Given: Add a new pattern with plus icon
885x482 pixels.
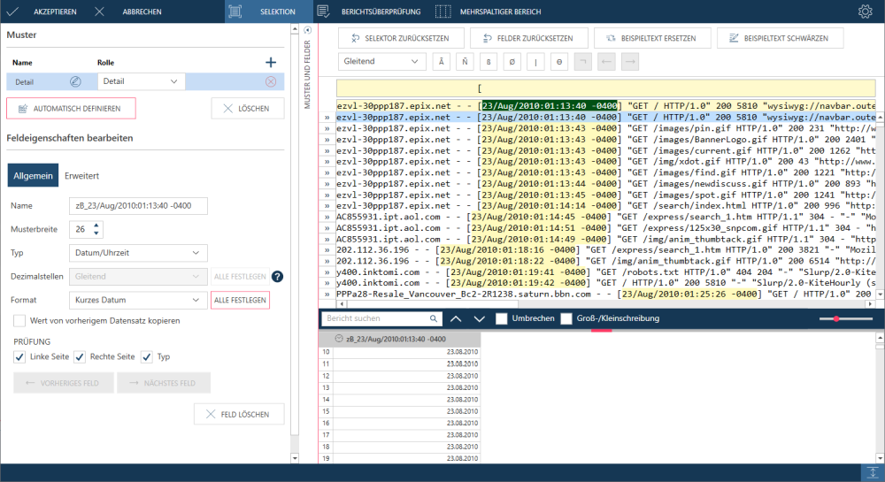Looking at the screenshot, I should [271, 62].
